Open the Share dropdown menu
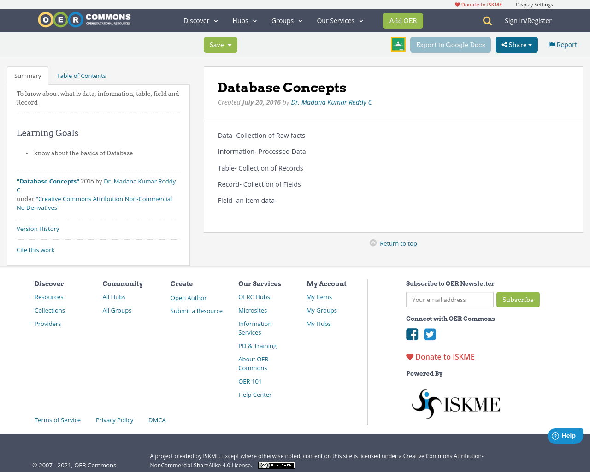Viewport: 590px width, 472px height. pos(516,44)
